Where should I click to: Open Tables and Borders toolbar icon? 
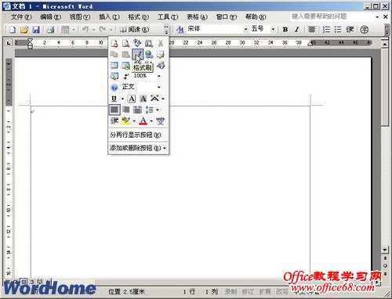tap(160, 54)
